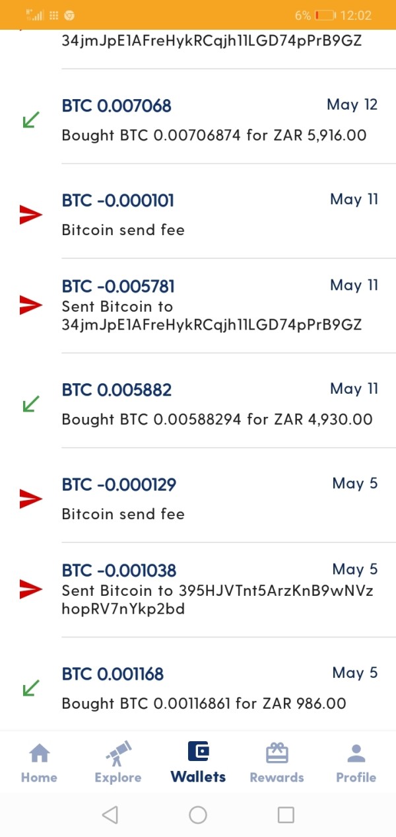This screenshot has height=837, width=396.
Task: Tap the Home icon in bottom navigation
Action: pyautogui.click(x=40, y=753)
